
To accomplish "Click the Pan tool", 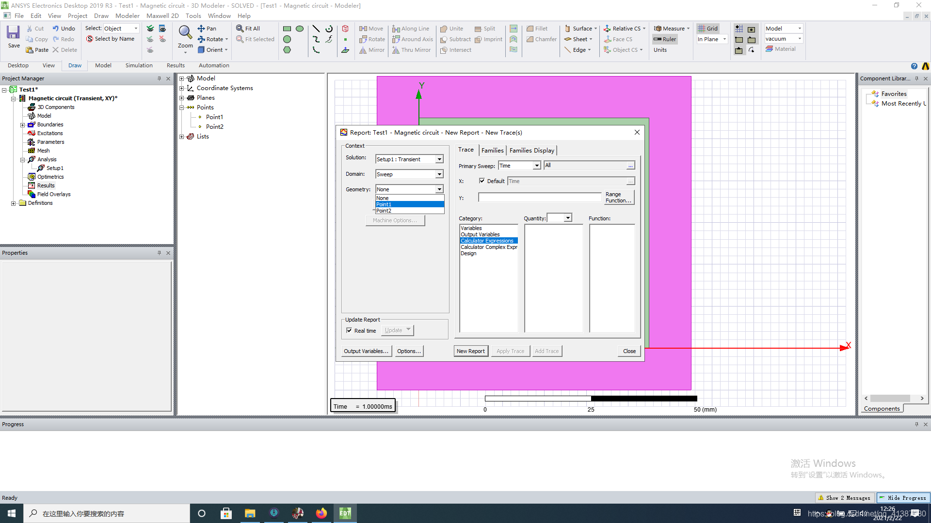I will tap(207, 29).
